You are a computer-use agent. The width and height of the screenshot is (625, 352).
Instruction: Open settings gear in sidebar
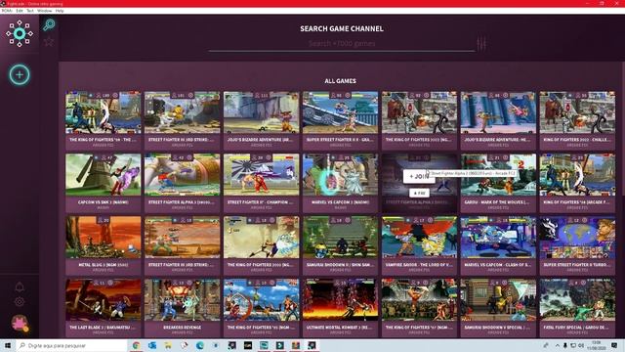20,302
